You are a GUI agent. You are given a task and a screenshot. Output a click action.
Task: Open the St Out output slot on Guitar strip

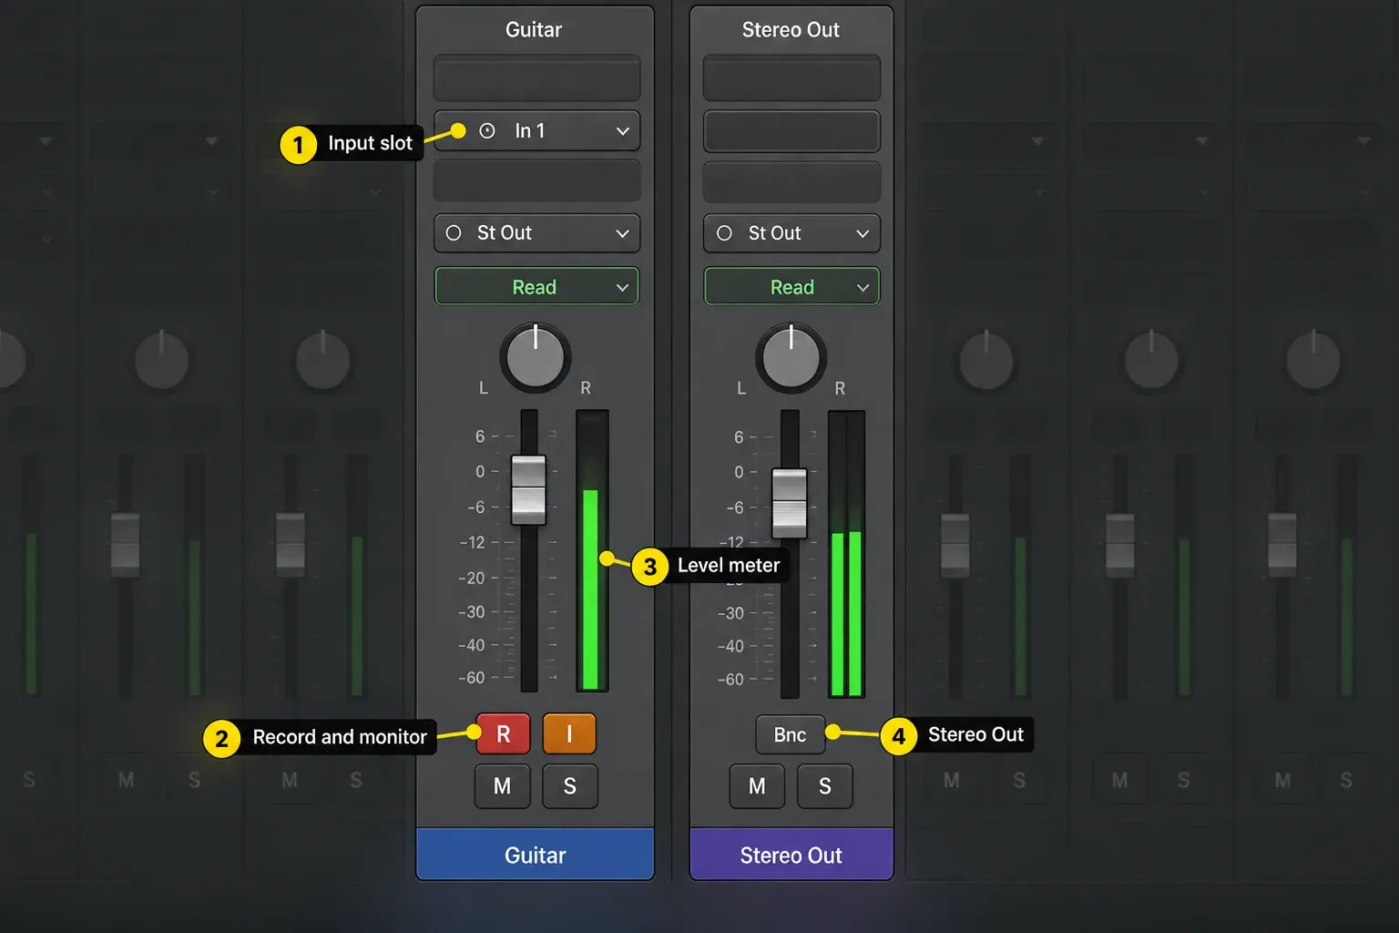[x=536, y=233]
